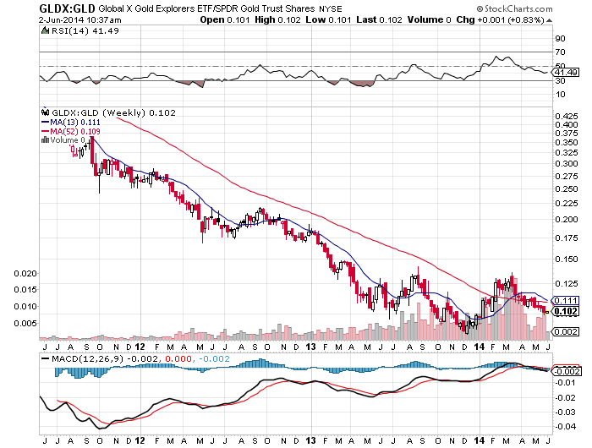Click the Last 0.102 value
The width and height of the screenshot is (592, 448).
tap(379, 19)
